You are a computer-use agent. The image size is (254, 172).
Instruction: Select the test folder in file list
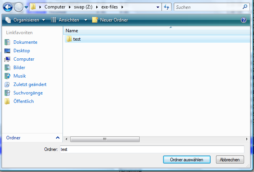76,39
